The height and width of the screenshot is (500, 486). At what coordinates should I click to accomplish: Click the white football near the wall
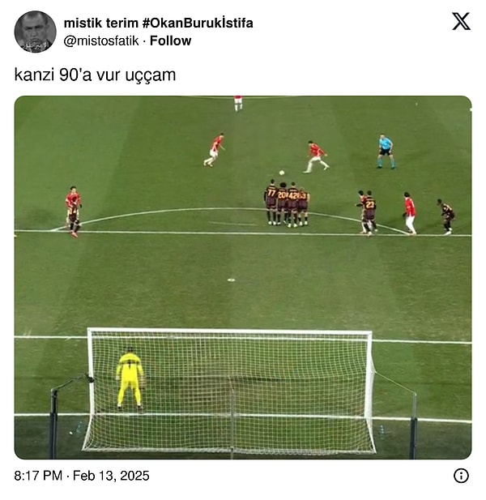tap(282, 173)
